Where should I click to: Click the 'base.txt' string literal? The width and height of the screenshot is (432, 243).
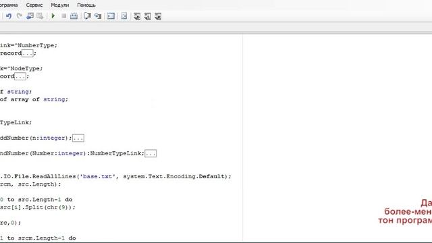point(98,176)
